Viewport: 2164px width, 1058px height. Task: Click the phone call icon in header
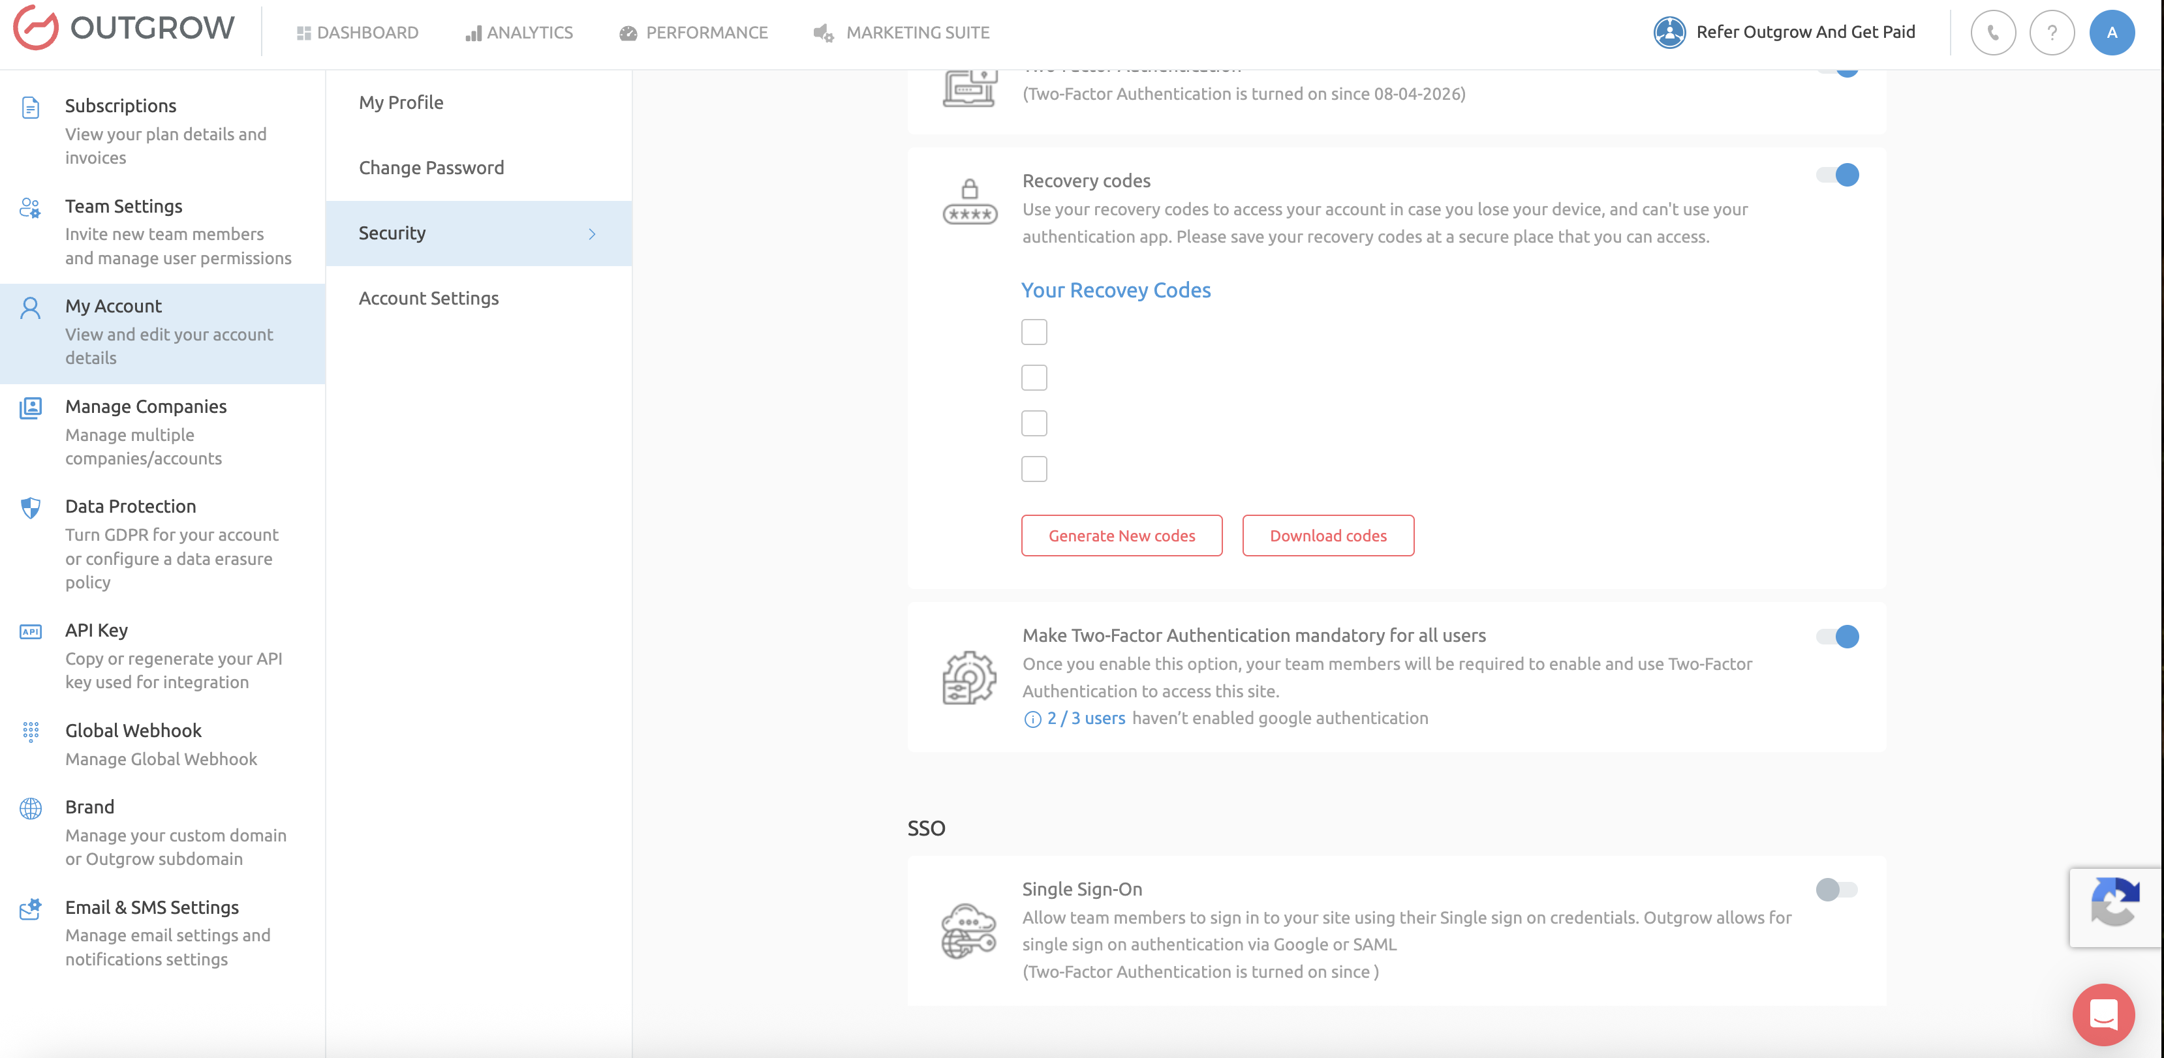pos(1992,33)
